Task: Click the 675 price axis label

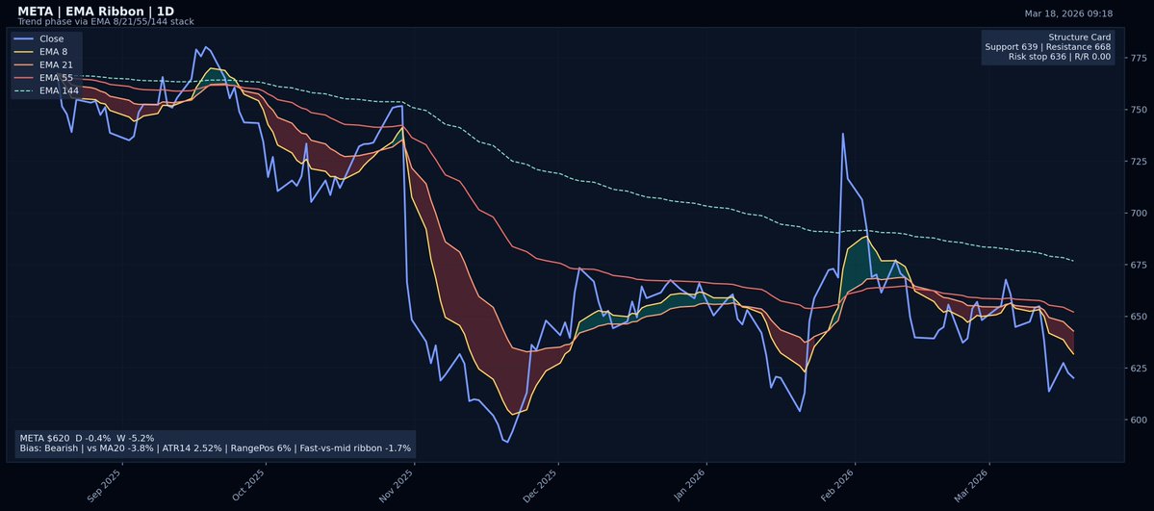Action: [x=1140, y=265]
